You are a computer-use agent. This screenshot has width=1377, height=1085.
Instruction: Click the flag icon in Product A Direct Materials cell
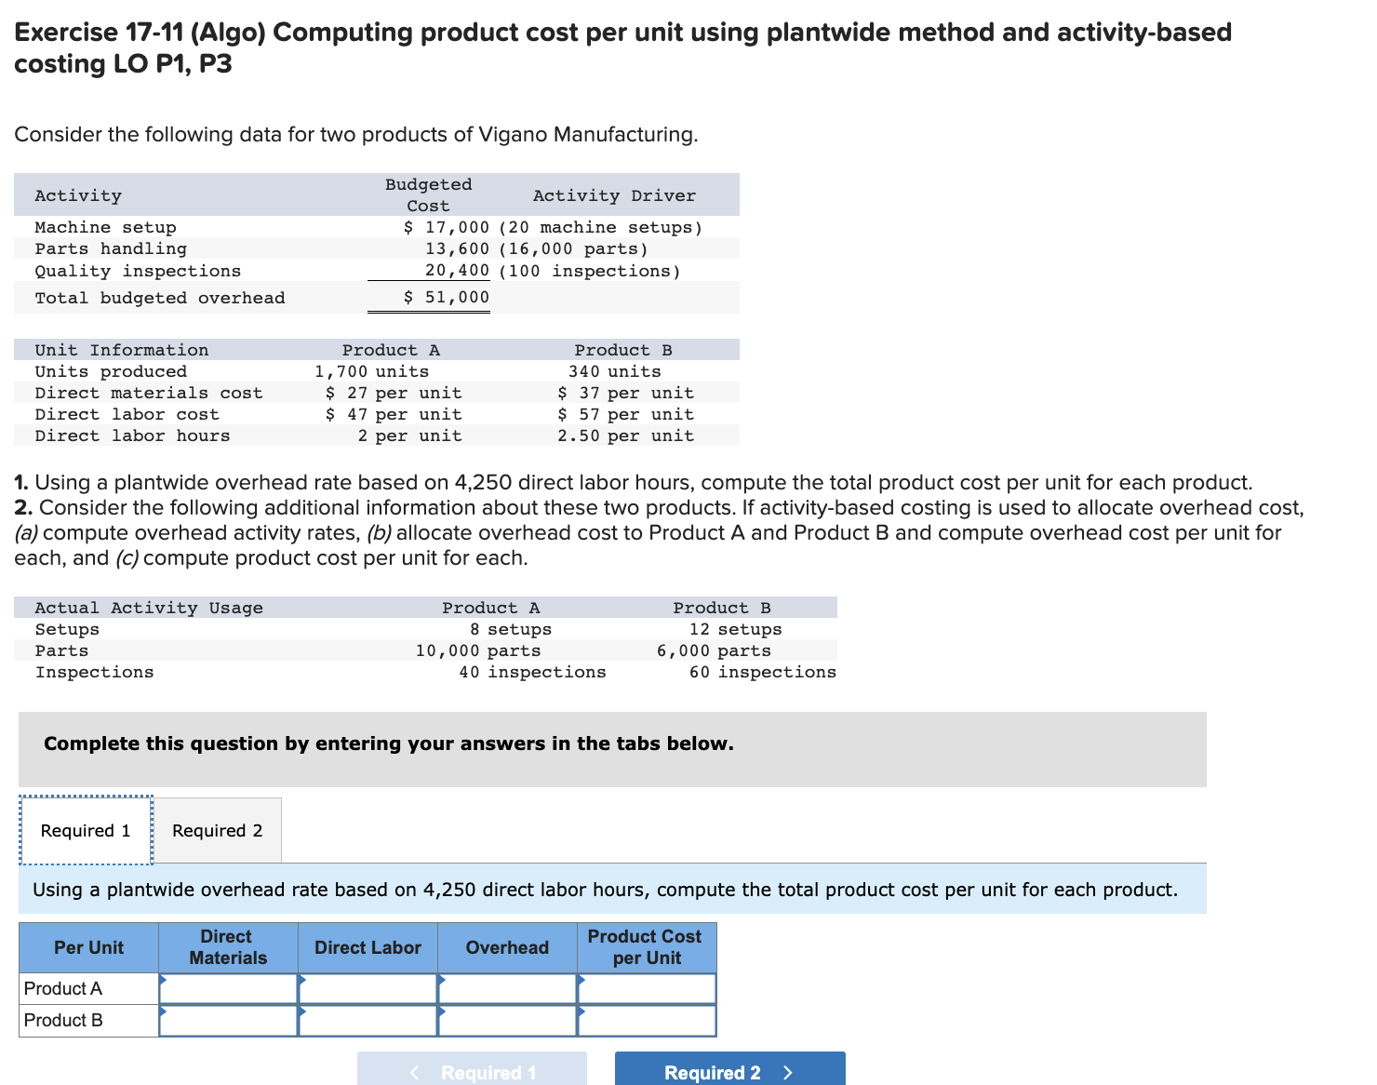point(164,982)
